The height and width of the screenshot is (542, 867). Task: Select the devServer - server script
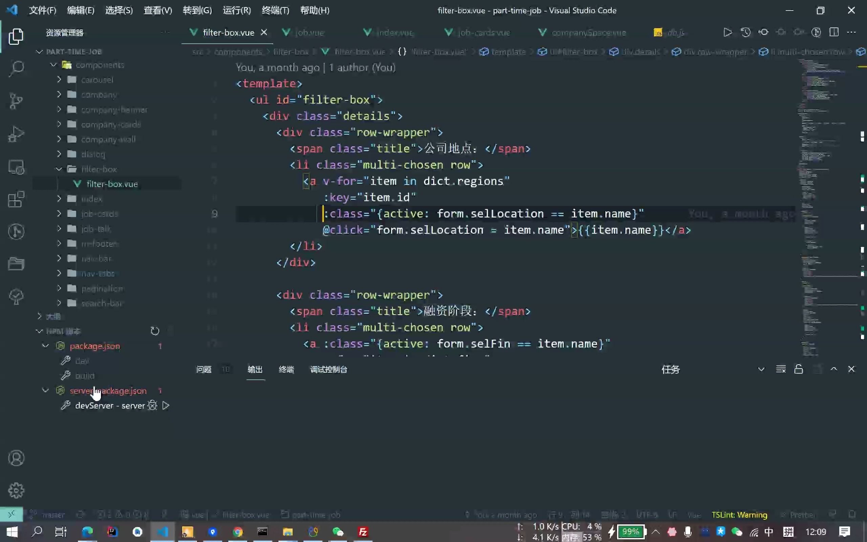point(110,405)
